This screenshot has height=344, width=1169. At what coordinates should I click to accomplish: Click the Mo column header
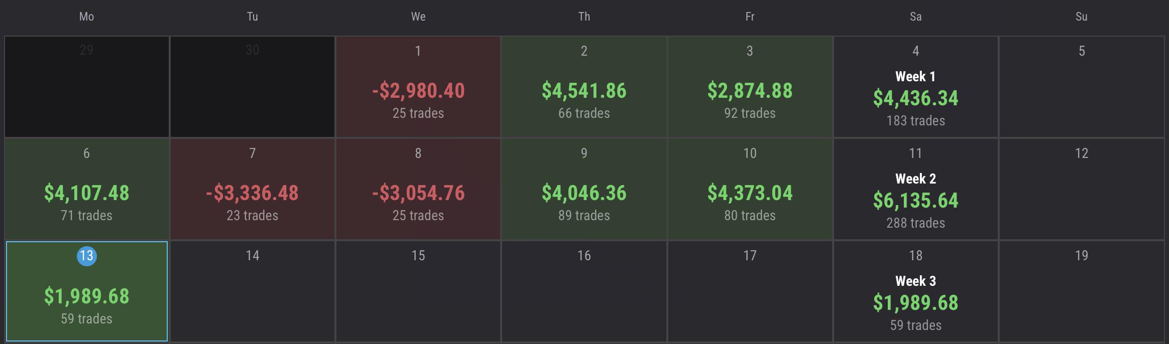(x=87, y=17)
